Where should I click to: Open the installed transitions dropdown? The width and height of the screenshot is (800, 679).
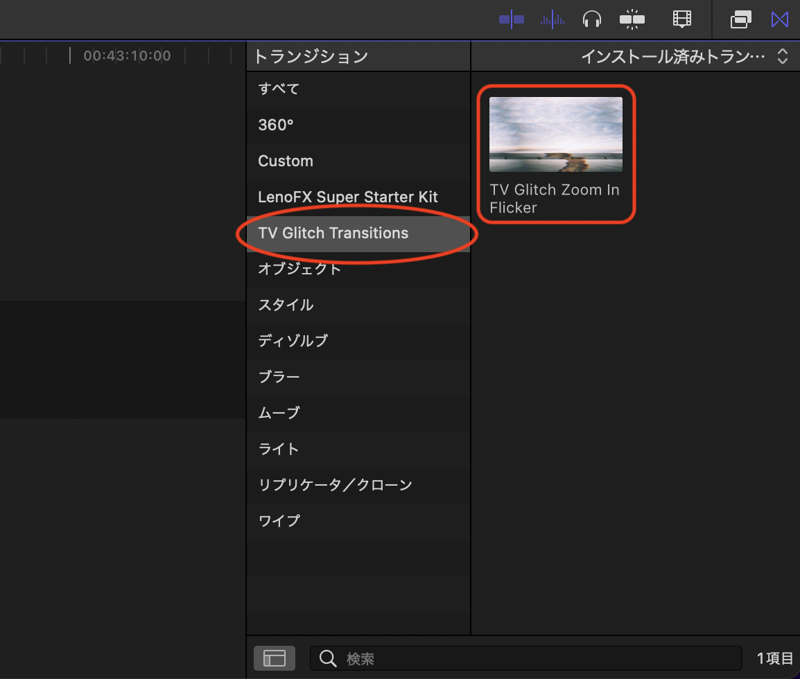click(x=684, y=56)
